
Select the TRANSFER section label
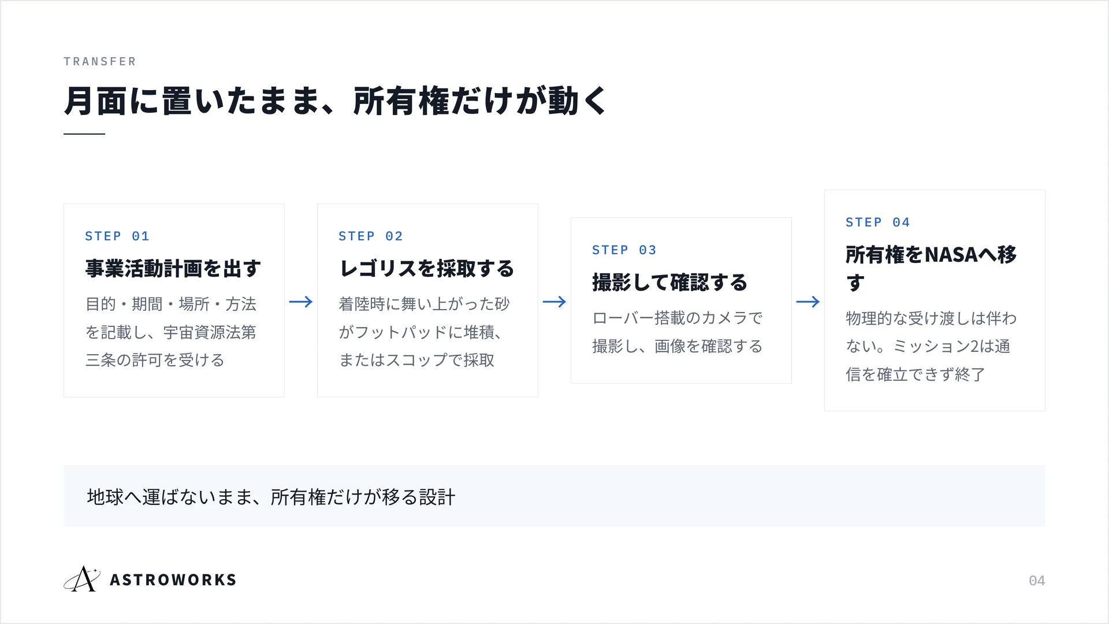[x=100, y=62]
